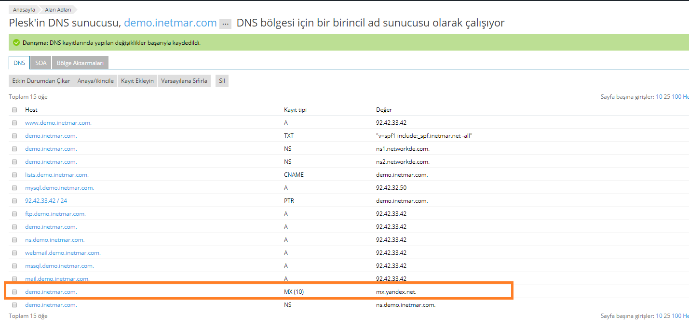Screen dimensions: 689x329
Task: Switch to the SOA tab
Action: coord(40,63)
